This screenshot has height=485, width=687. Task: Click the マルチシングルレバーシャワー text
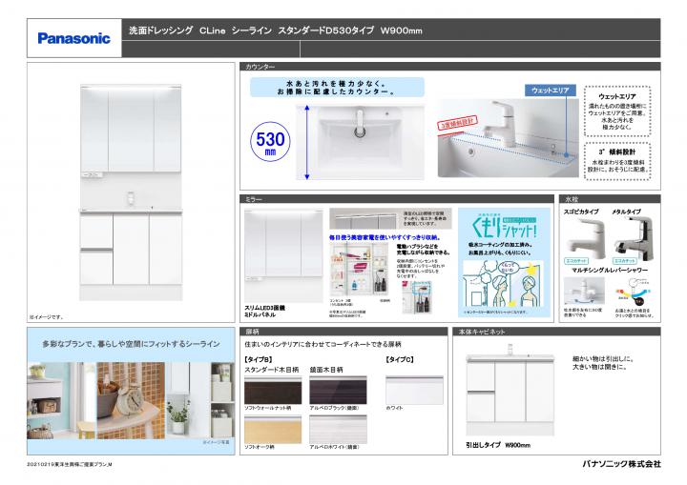pyautogui.click(x=610, y=271)
